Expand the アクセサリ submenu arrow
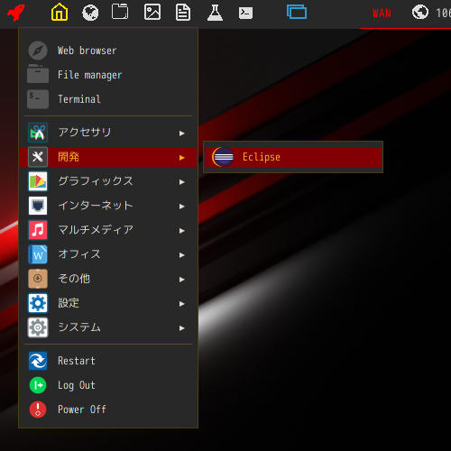 pyautogui.click(x=181, y=133)
